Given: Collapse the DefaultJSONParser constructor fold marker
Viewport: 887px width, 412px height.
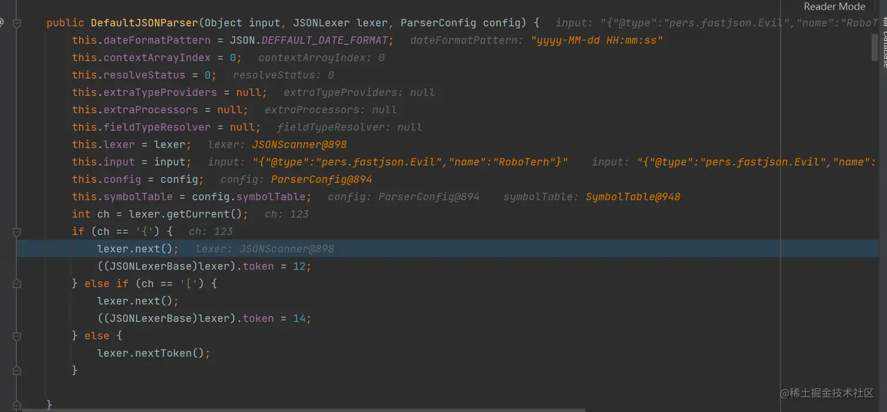Looking at the screenshot, I should (17, 23).
